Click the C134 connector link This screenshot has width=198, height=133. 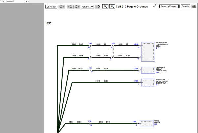(x=90, y=121)
